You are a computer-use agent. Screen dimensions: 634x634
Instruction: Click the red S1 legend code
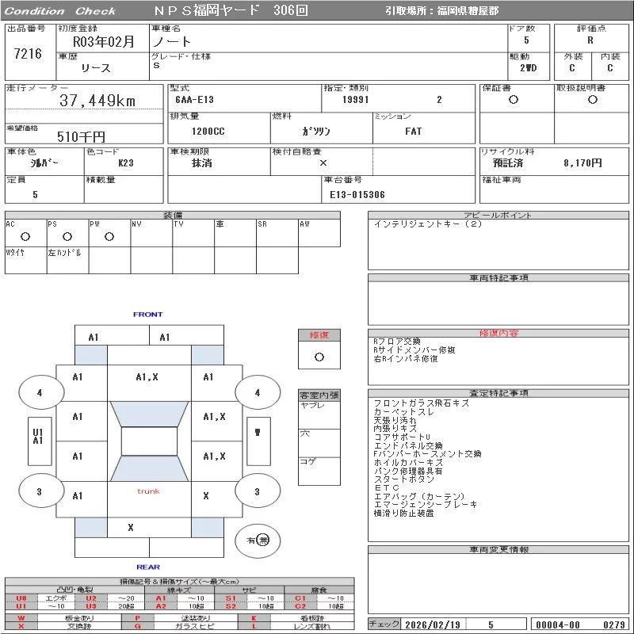click(x=231, y=598)
